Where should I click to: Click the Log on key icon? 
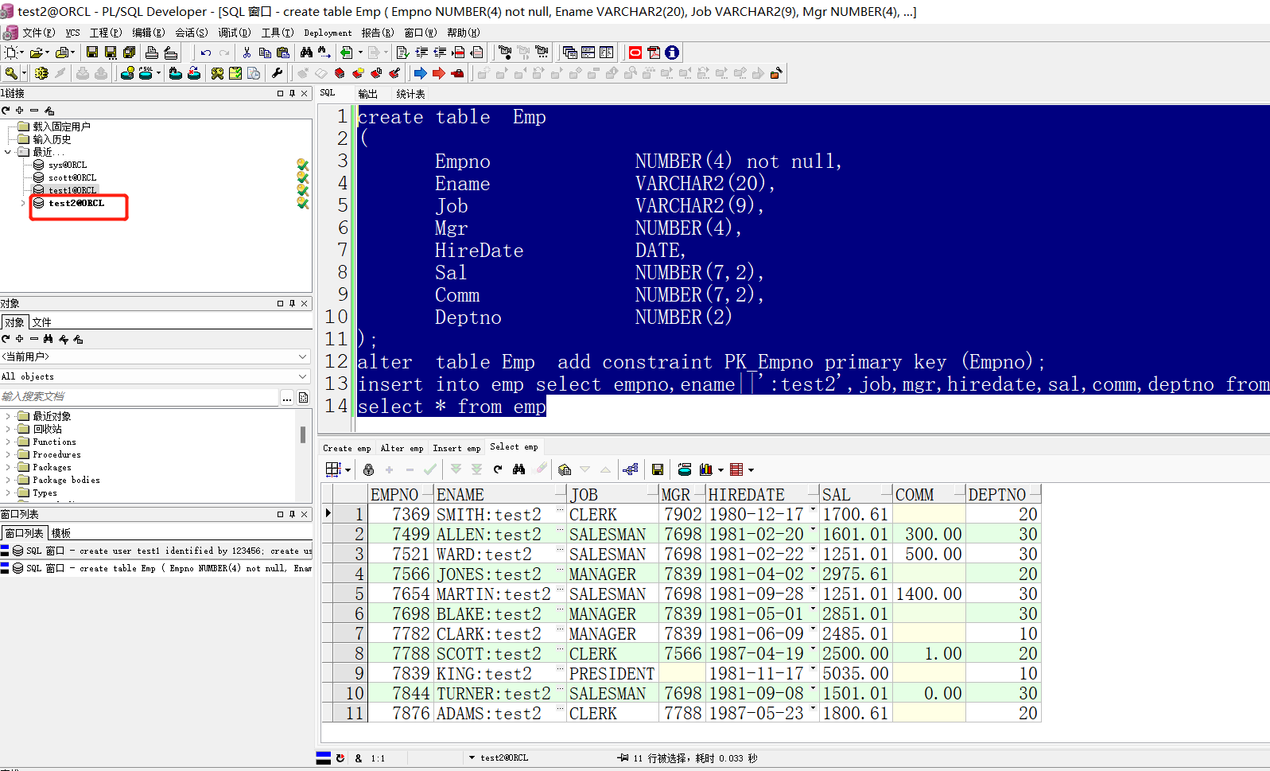11,73
